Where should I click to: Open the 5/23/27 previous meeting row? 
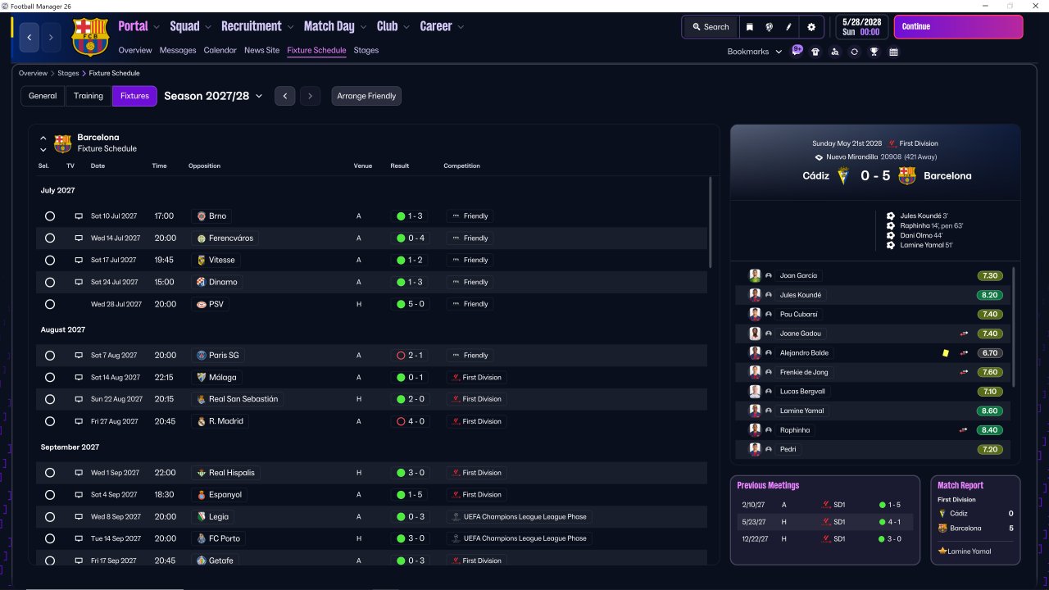tap(825, 522)
